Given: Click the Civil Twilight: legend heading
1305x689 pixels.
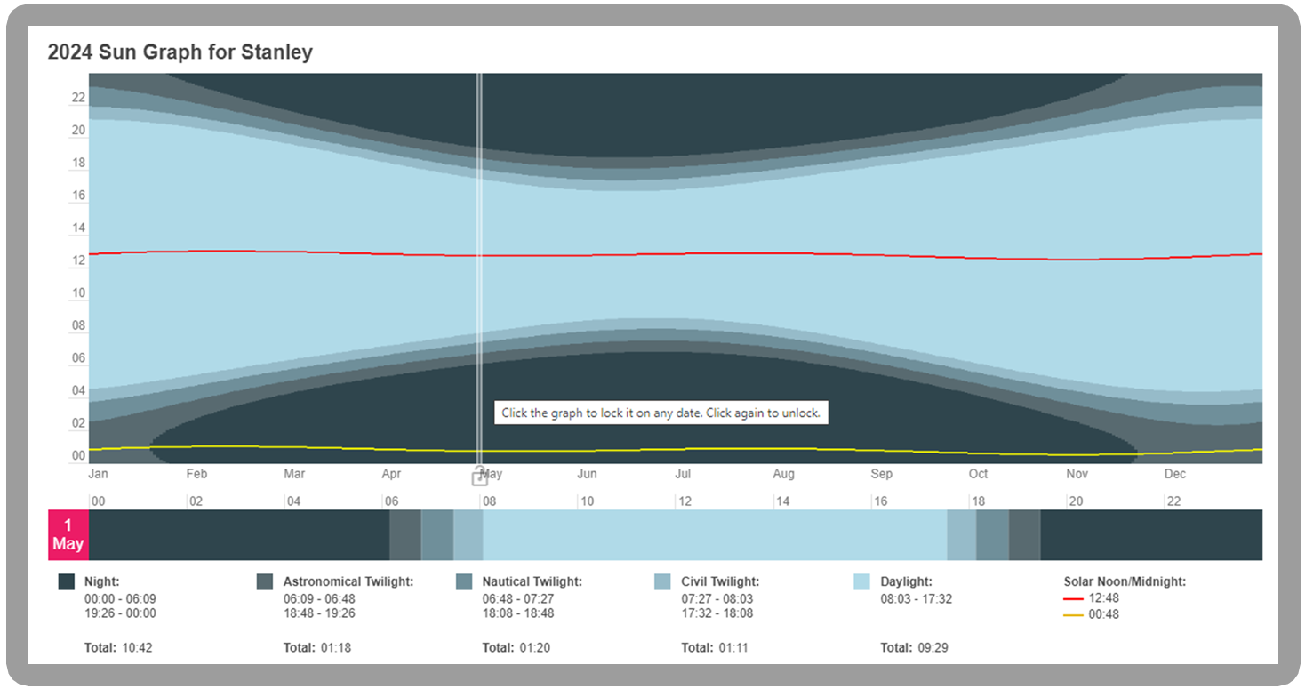Looking at the screenshot, I should [x=720, y=581].
